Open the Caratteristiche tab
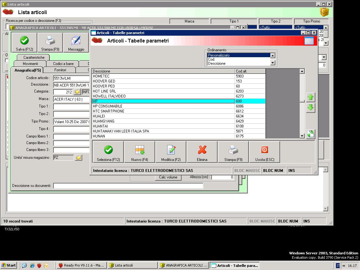This screenshot has height=270, width=360. (34, 57)
